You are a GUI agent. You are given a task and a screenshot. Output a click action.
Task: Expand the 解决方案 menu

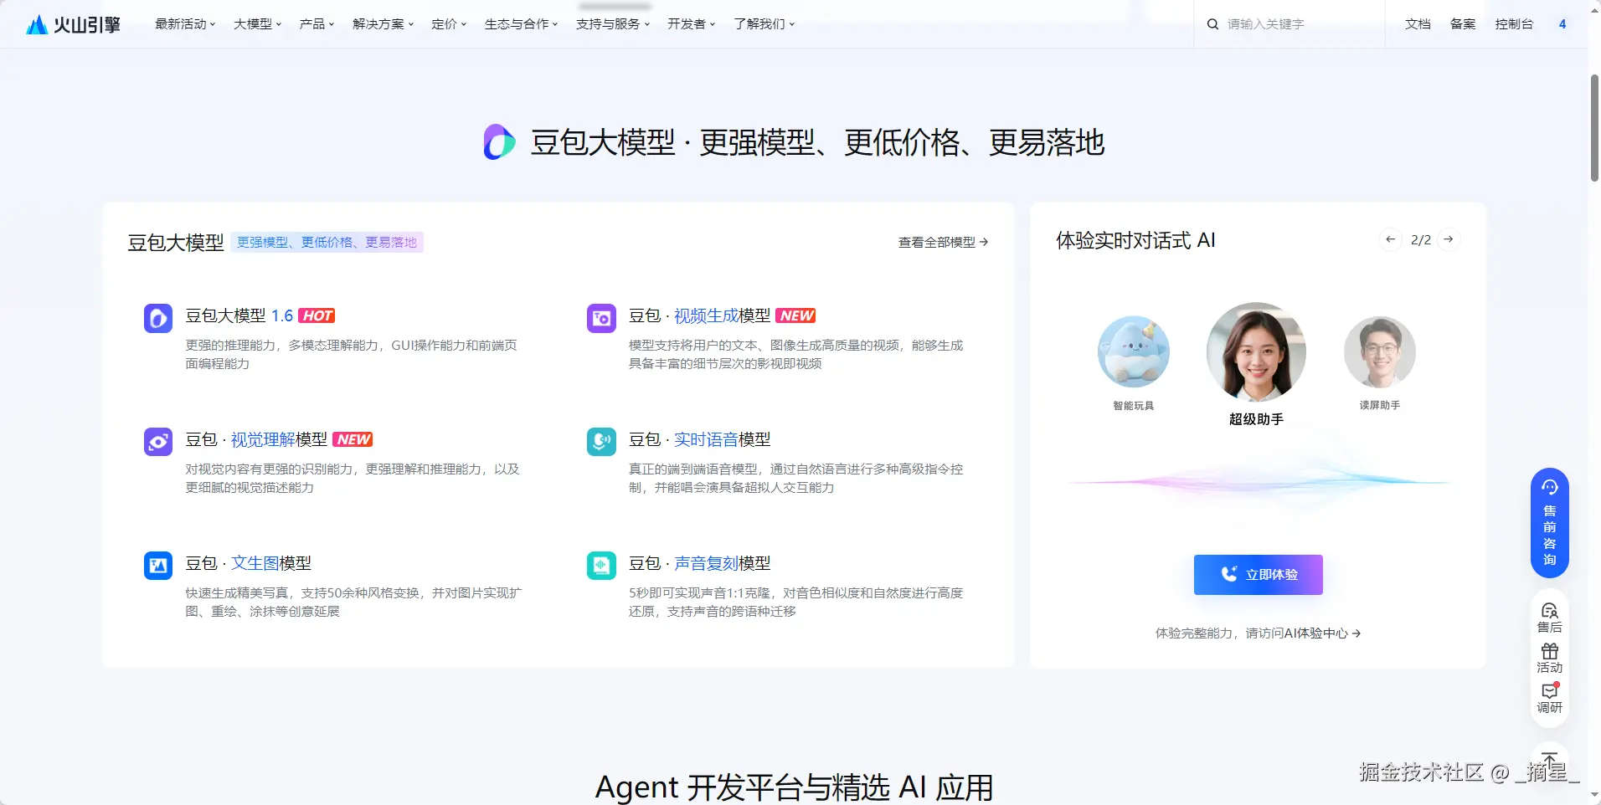383,24
